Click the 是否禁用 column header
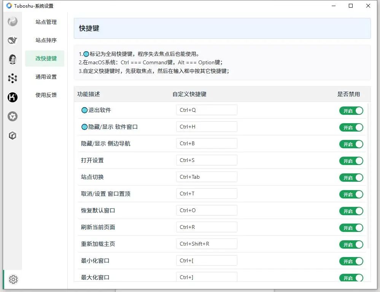Screen dimensions: 380x292 click(x=348, y=94)
